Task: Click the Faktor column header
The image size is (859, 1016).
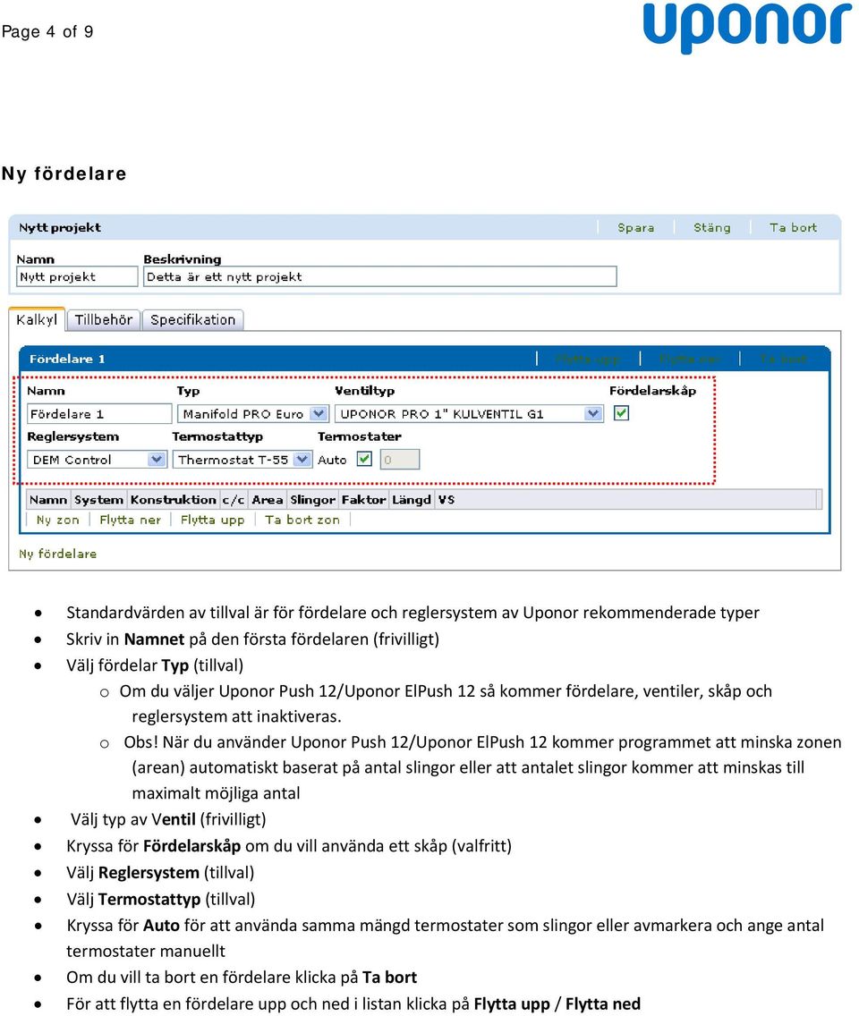Action: click(363, 500)
